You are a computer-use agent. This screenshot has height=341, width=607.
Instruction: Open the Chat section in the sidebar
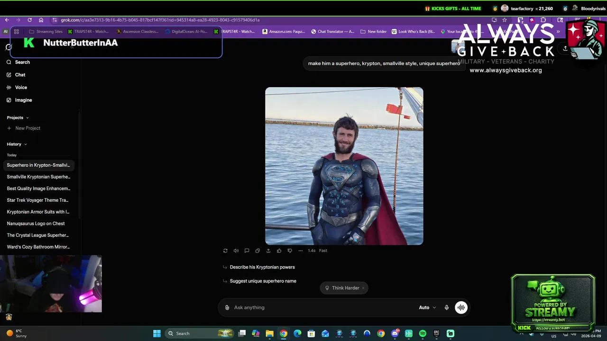[16, 75]
